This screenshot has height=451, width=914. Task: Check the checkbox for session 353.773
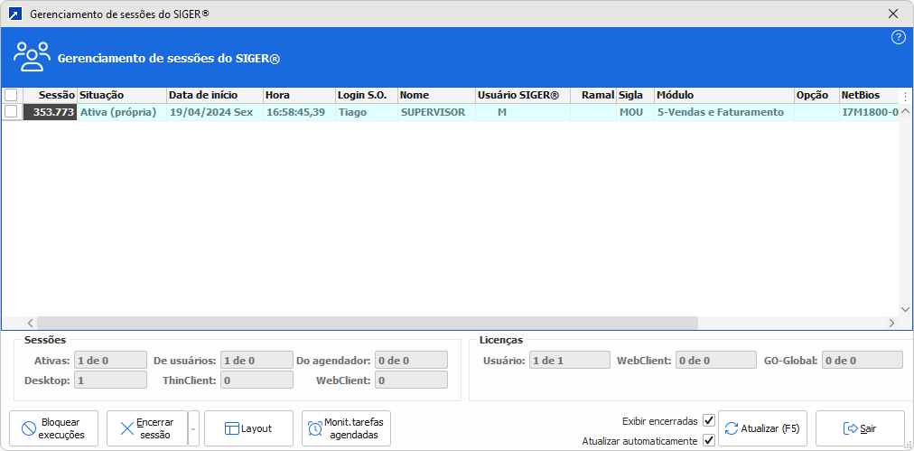(11, 112)
